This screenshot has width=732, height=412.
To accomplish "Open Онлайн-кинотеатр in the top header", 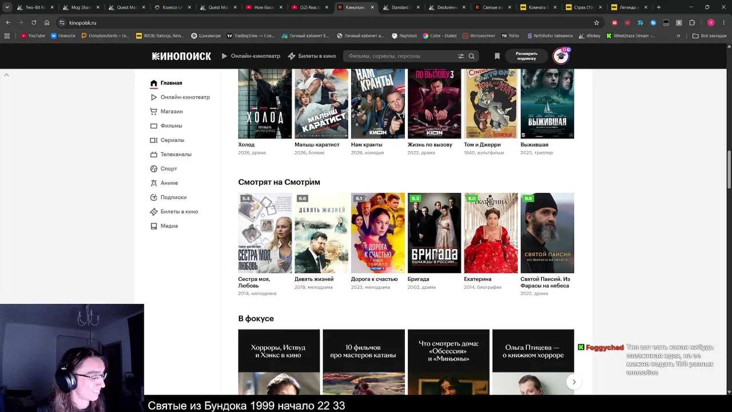I will pos(250,56).
